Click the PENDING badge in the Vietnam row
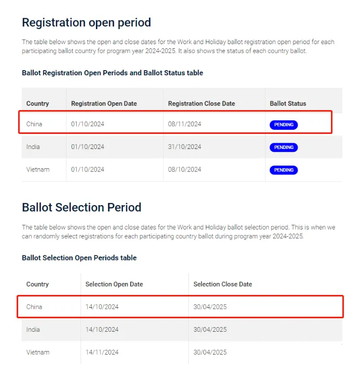 coord(284,170)
